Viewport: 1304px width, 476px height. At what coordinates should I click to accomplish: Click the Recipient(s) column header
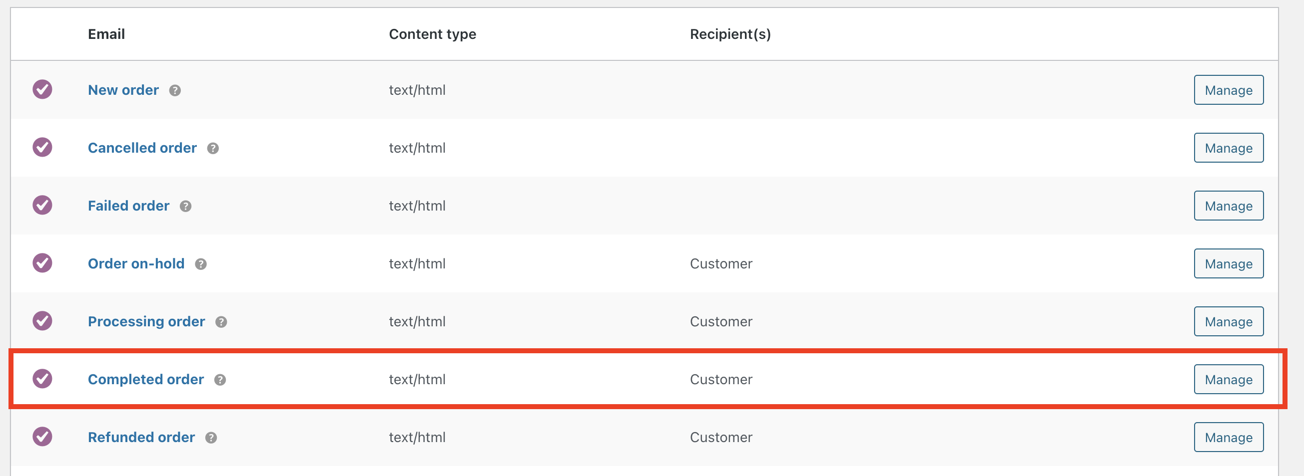tap(730, 34)
